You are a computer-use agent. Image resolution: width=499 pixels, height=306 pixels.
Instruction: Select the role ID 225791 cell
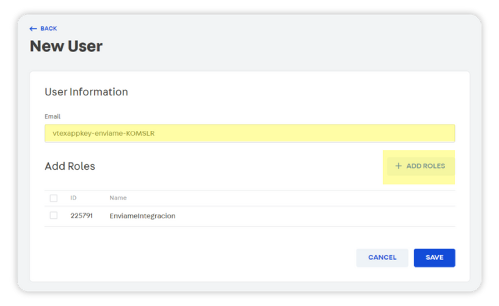(81, 216)
